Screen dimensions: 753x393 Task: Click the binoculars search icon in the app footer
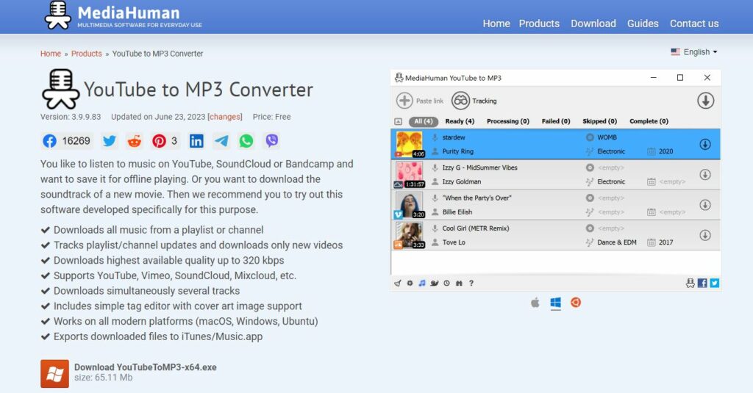click(x=459, y=283)
